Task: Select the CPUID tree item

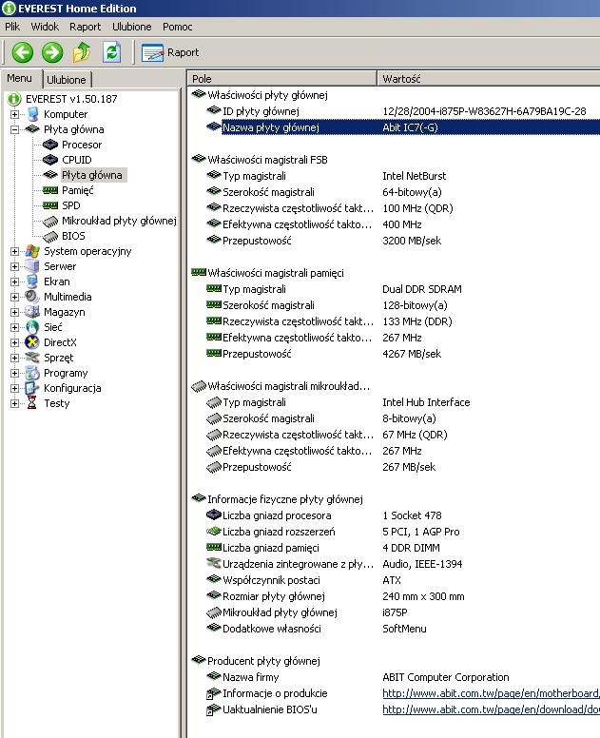Action: [77, 160]
